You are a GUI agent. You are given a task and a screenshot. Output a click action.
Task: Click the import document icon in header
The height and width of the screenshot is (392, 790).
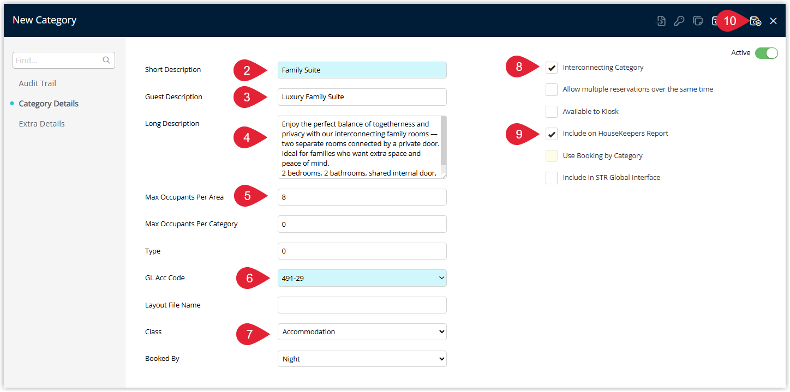tap(661, 21)
